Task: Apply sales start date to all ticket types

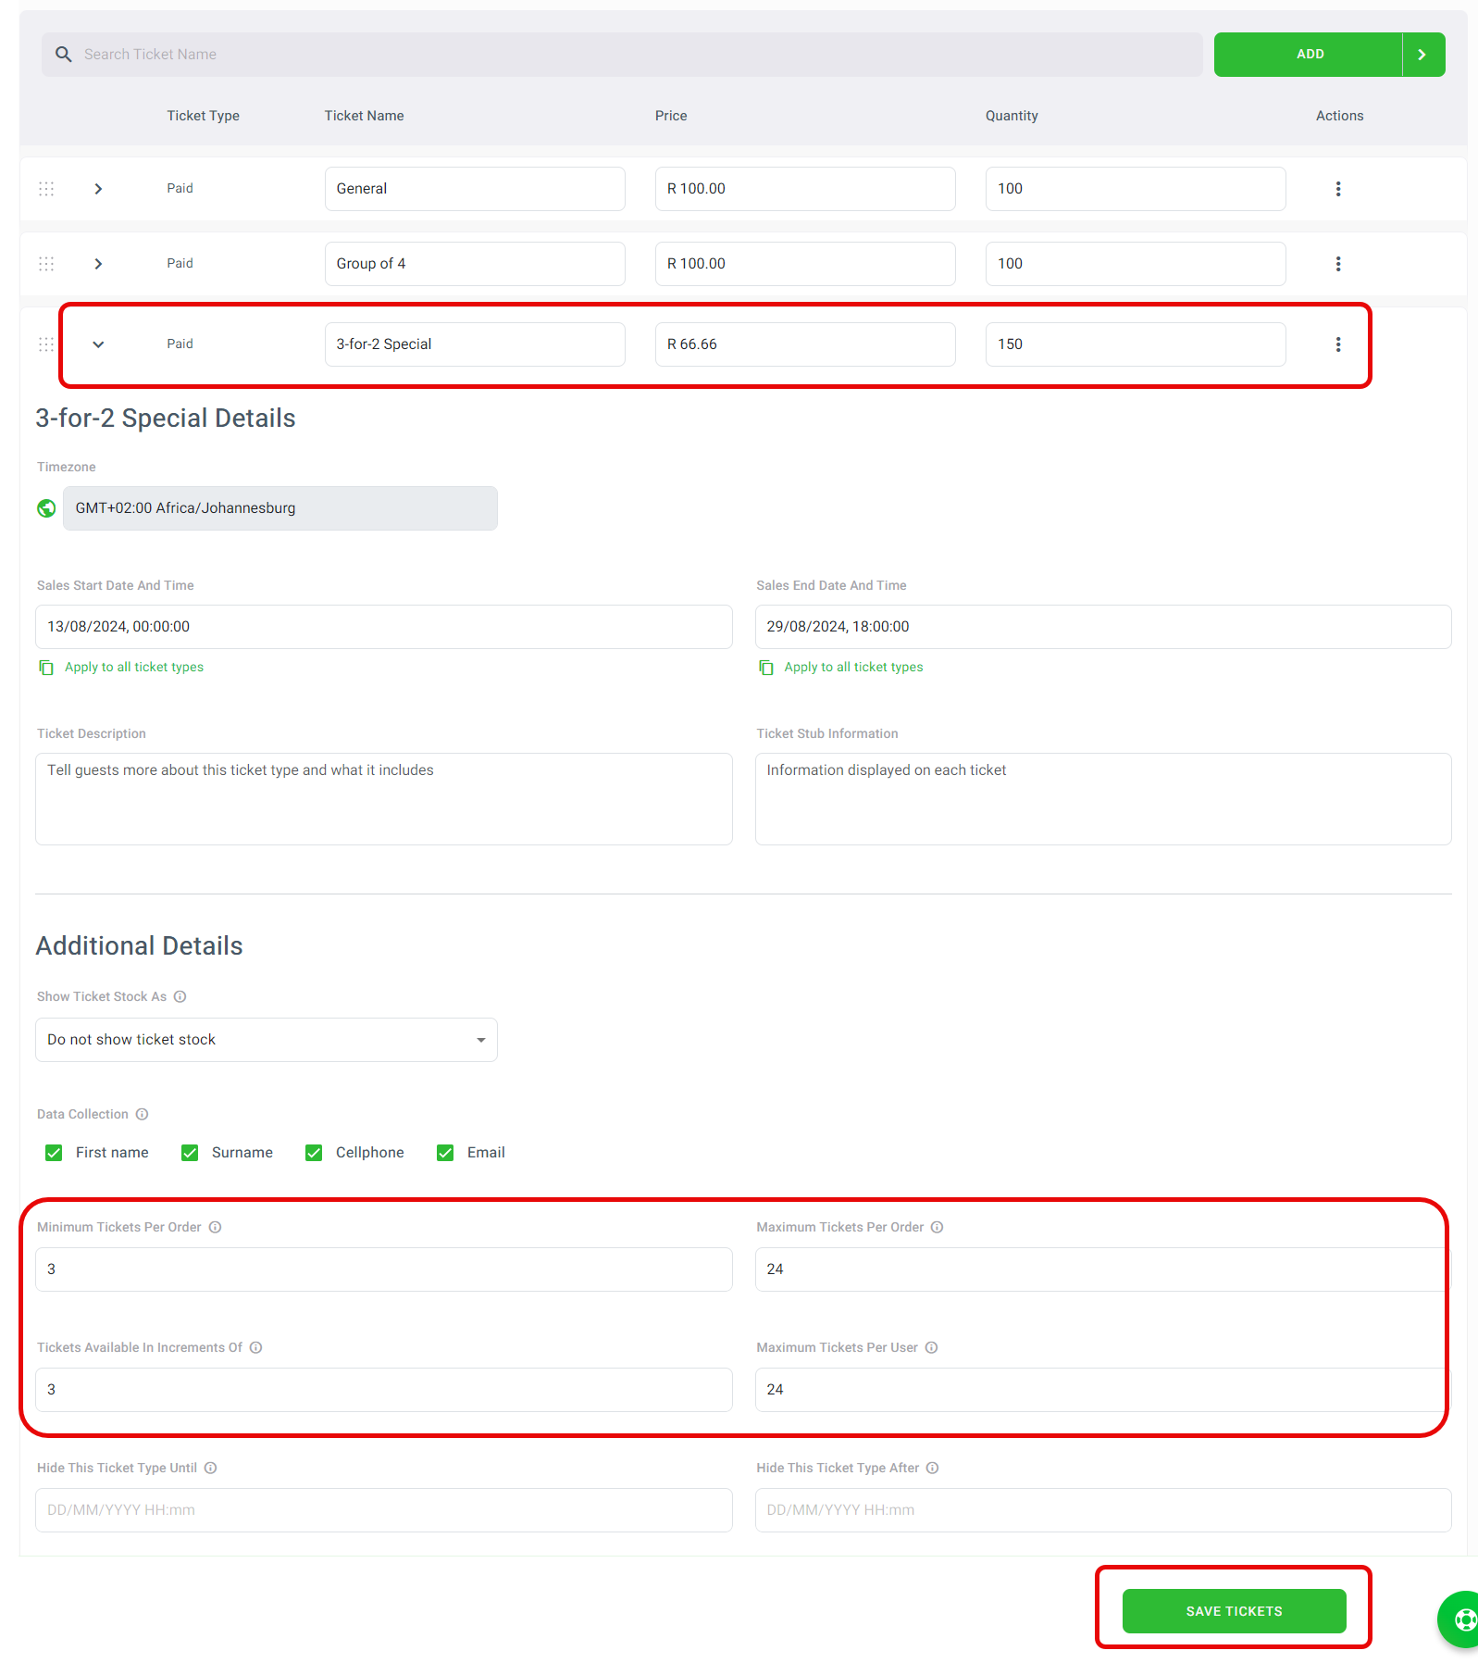Action: pos(134,668)
